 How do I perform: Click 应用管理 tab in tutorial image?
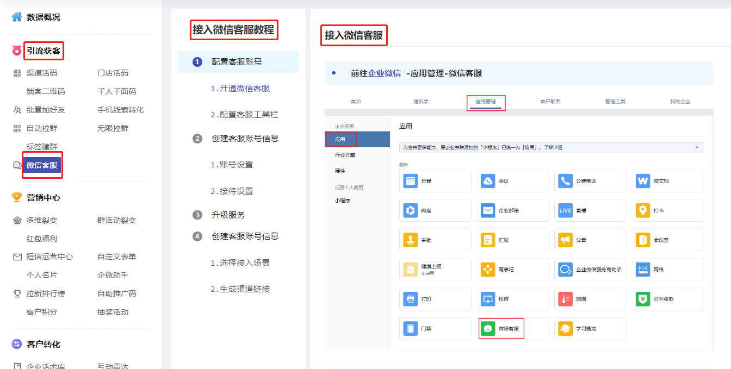pyautogui.click(x=486, y=102)
